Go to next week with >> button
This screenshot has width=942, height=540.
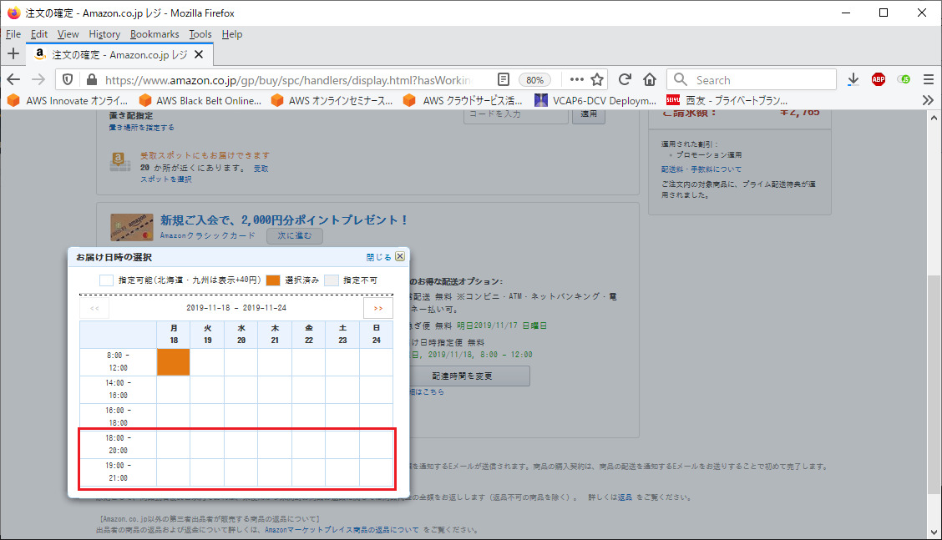378,308
